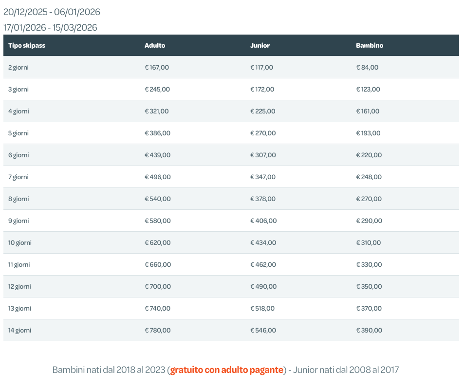
Task: Select the Bambino column header
Action: [x=370, y=45]
